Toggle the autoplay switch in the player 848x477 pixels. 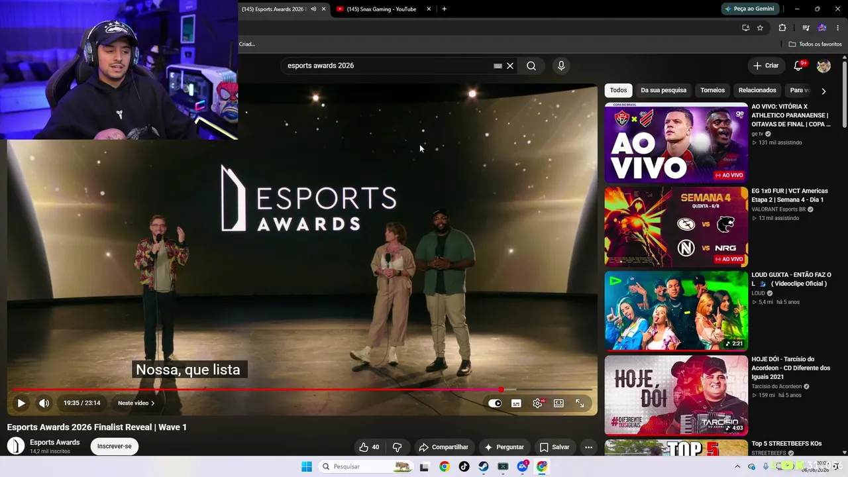point(495,403)
